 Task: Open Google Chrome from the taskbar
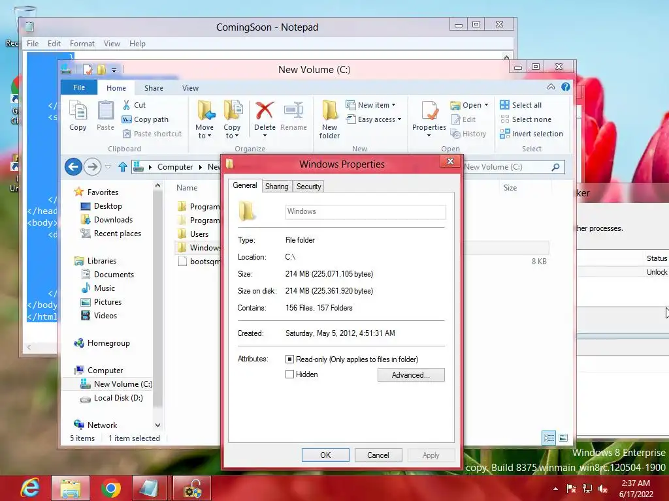click(x=110, y=488)
